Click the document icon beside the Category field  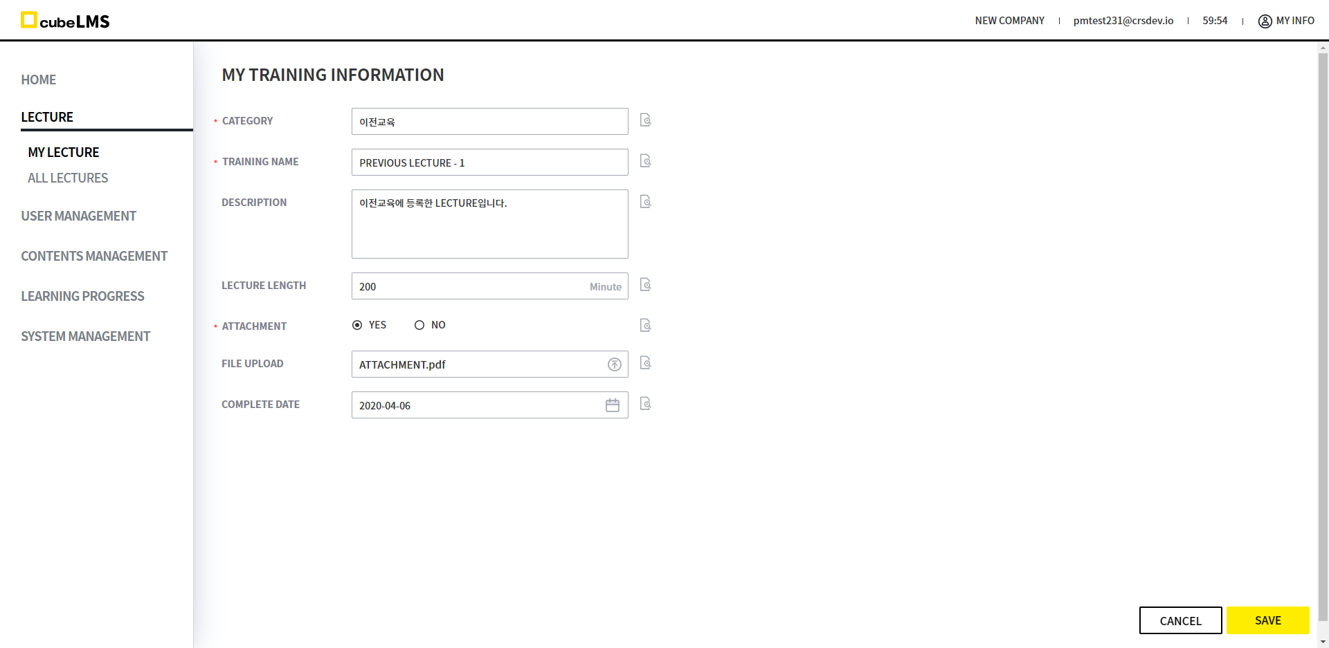(645, 120)
